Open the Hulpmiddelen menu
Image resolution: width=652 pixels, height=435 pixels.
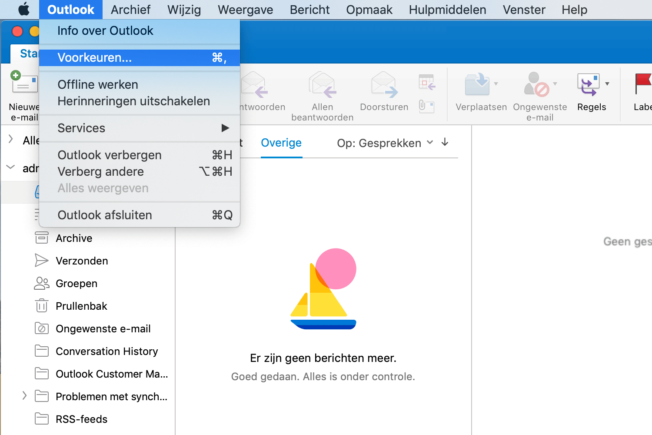448,10
